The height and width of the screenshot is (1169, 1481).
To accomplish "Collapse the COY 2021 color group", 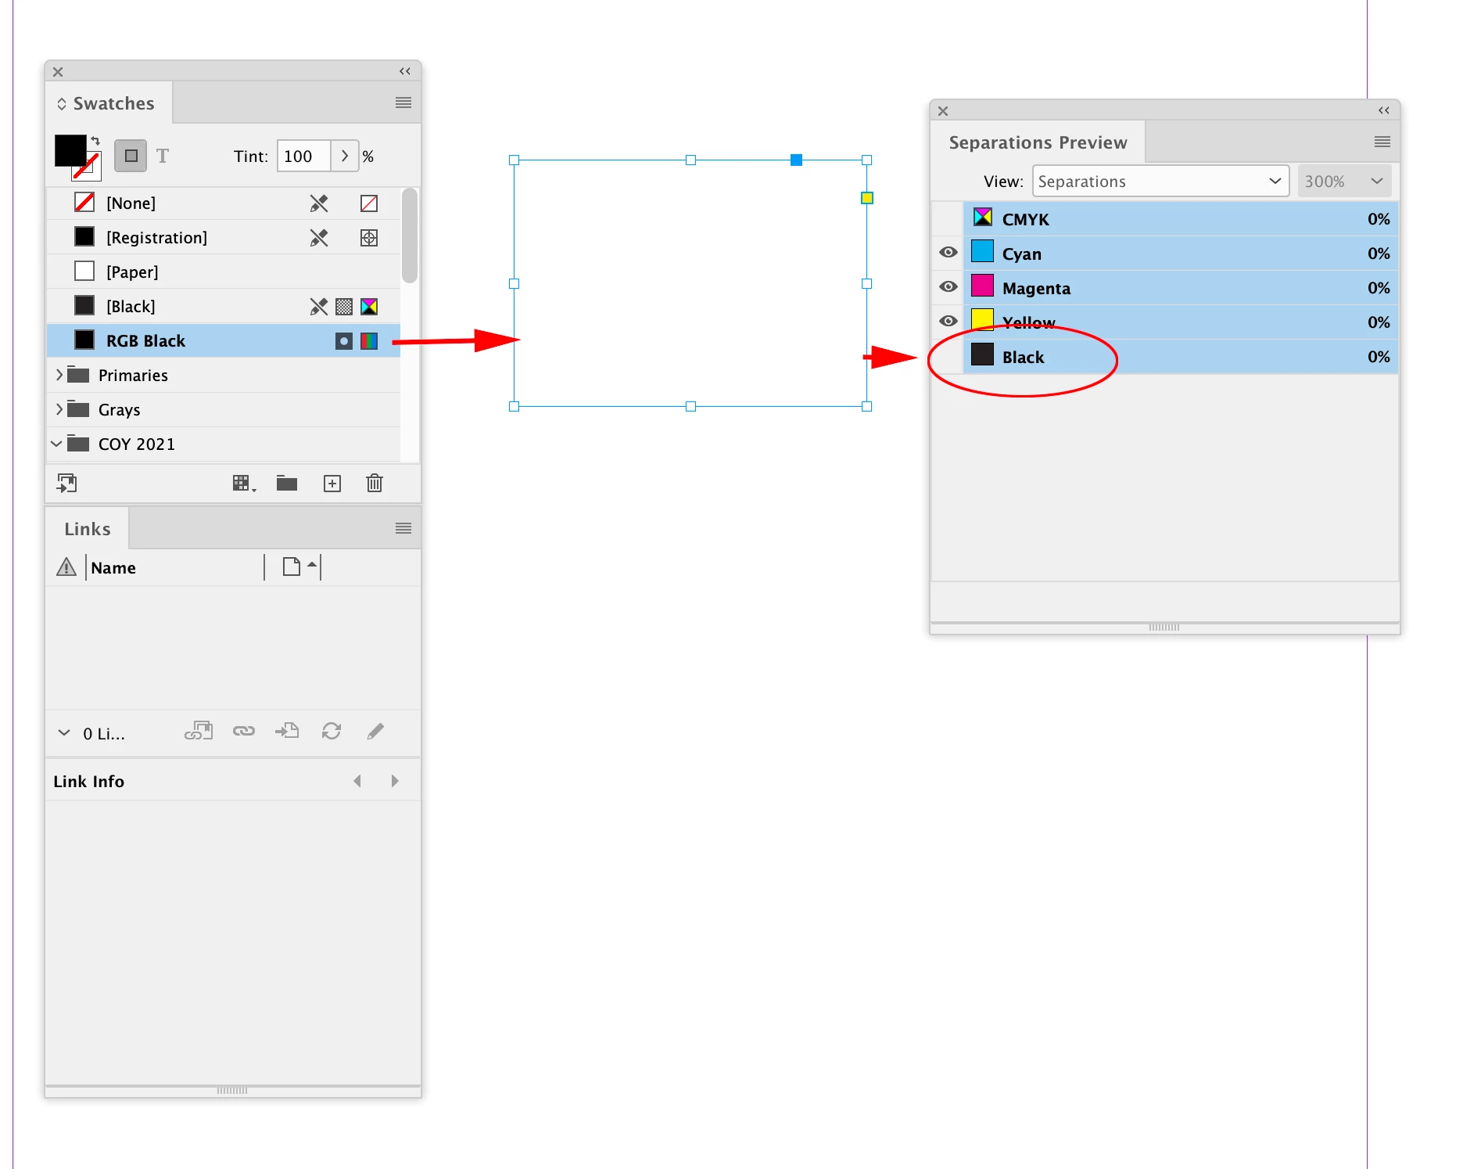I will pyautogui.click(x=56, y=444).
